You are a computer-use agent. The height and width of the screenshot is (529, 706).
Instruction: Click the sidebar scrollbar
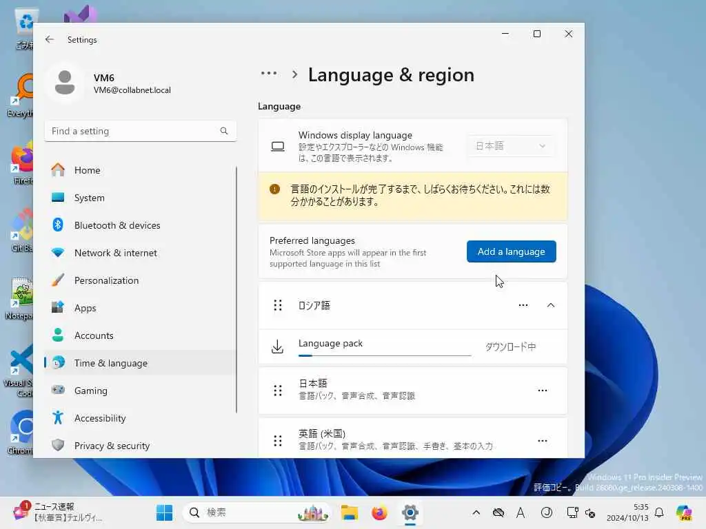tap(236, 289)
